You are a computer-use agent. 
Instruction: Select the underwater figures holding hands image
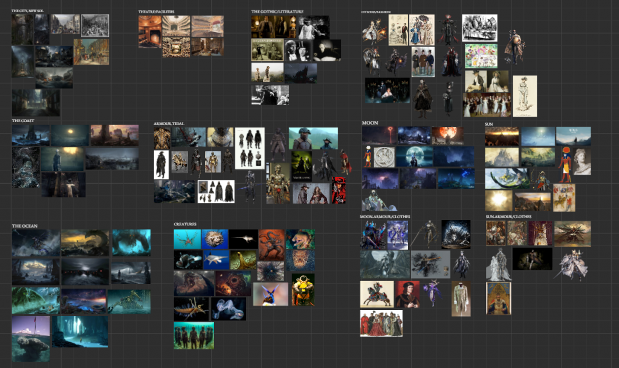pyautogui.click(x=194, y=335)
